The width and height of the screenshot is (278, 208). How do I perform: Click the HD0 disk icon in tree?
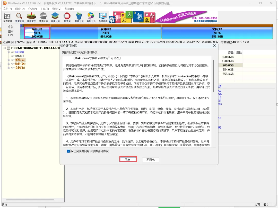point(8,48)
